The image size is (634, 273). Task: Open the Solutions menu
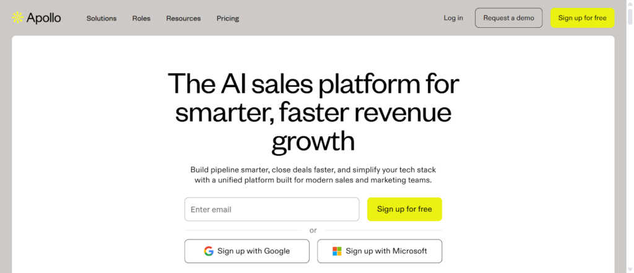point(102,19)
